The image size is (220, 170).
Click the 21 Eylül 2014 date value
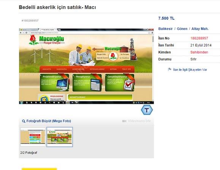coord(201,45)
